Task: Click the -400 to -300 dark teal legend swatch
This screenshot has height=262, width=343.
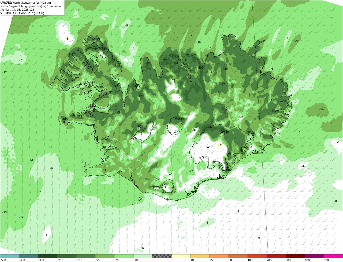Action: click(28, 256)
